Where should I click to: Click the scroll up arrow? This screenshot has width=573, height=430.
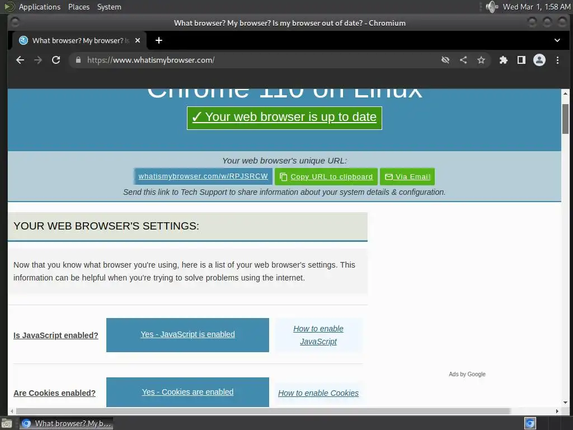565,94
